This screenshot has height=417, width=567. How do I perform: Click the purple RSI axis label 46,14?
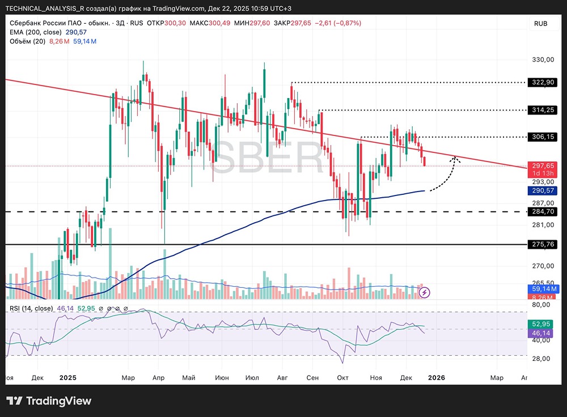(540, 333)
